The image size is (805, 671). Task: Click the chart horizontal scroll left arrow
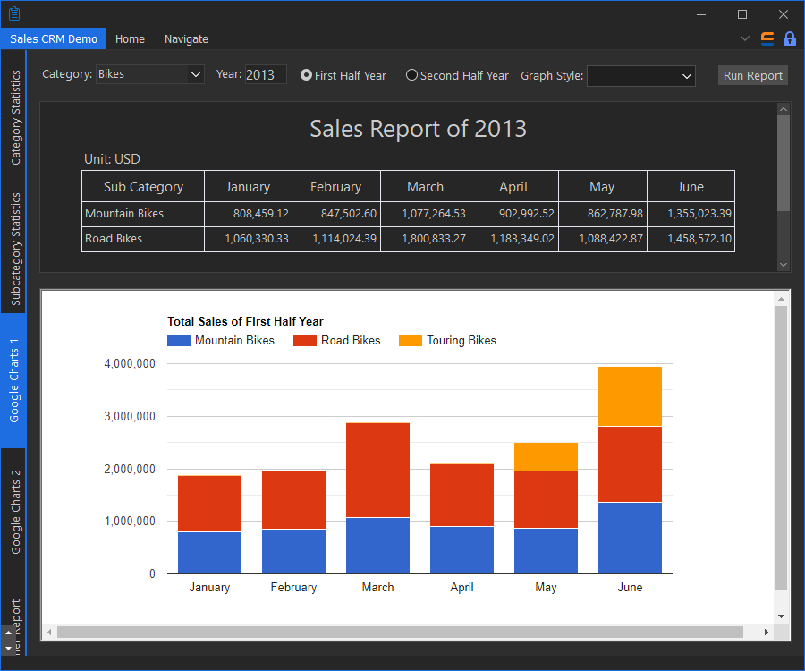point(49,632)
